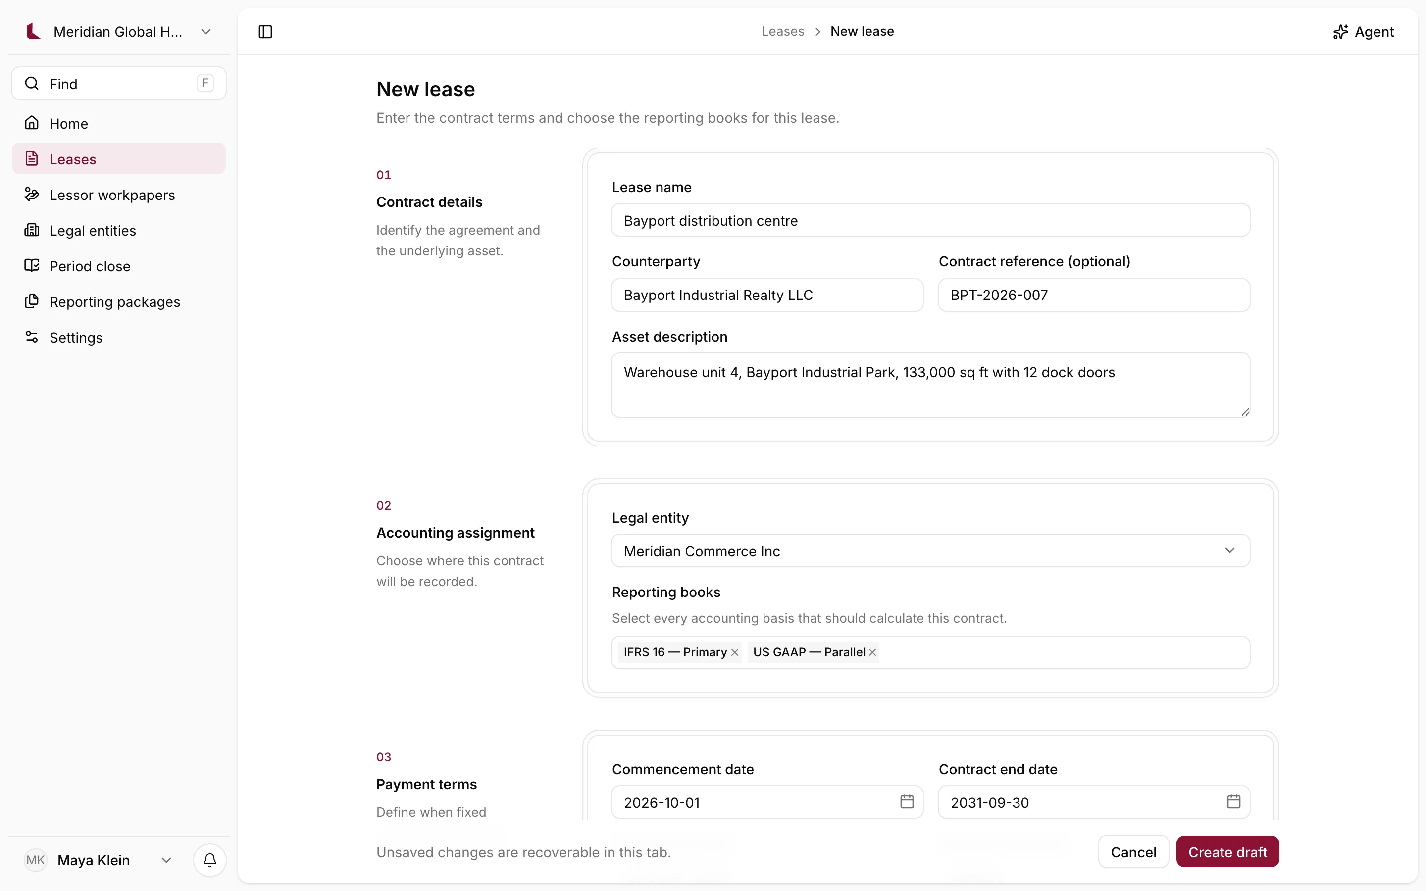Click the Meridian Global logo icon

(34, 31)
